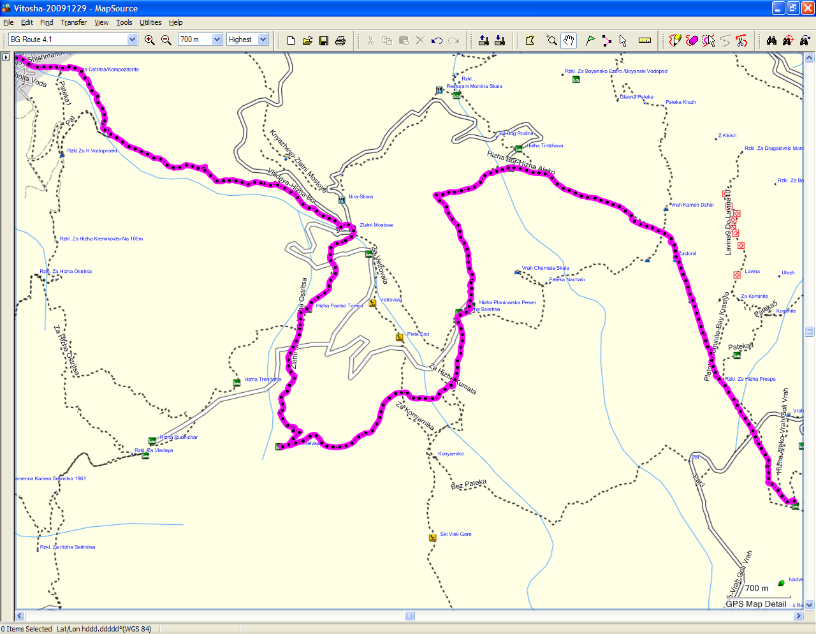The width and height of the screenshot is (816, 634).
Task: Click the 0 Items Selected status text
Action: pyautogui.click(x=27, y=629)
